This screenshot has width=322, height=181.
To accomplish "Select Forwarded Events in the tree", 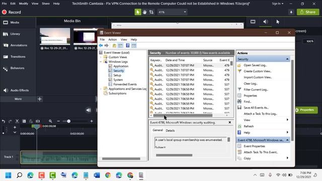I will pos(125,84).
